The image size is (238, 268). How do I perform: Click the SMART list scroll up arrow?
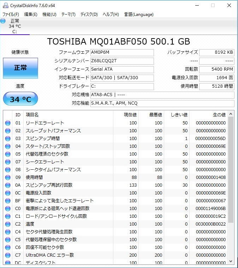[231, 114]
